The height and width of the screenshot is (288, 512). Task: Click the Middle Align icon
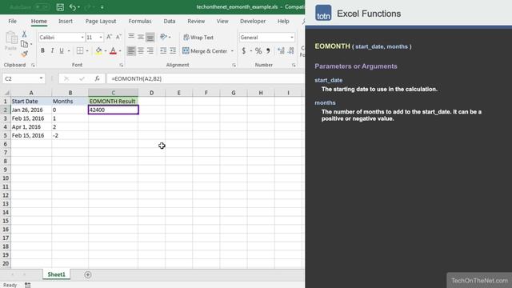click(141, 37)
